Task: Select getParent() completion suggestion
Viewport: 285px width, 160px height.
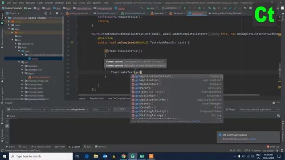Action: [x=177, y=88]
